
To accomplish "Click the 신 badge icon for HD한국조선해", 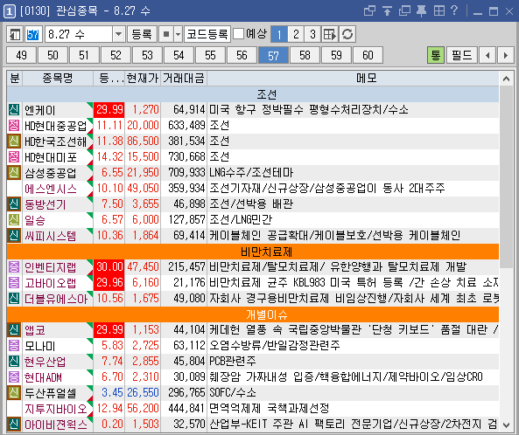I will pos(14,141).
